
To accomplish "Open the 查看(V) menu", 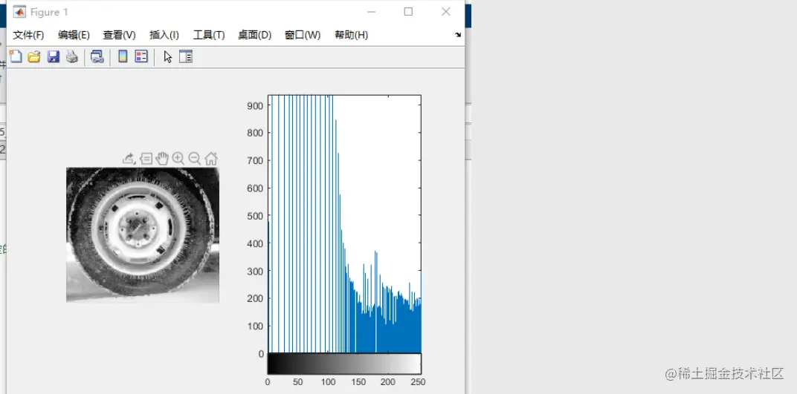I will pyautogui.click(x=120, y=35).
